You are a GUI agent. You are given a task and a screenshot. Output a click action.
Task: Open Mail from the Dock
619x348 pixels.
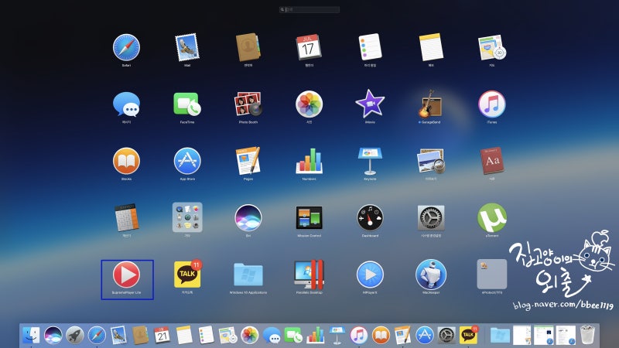(118, 336)
